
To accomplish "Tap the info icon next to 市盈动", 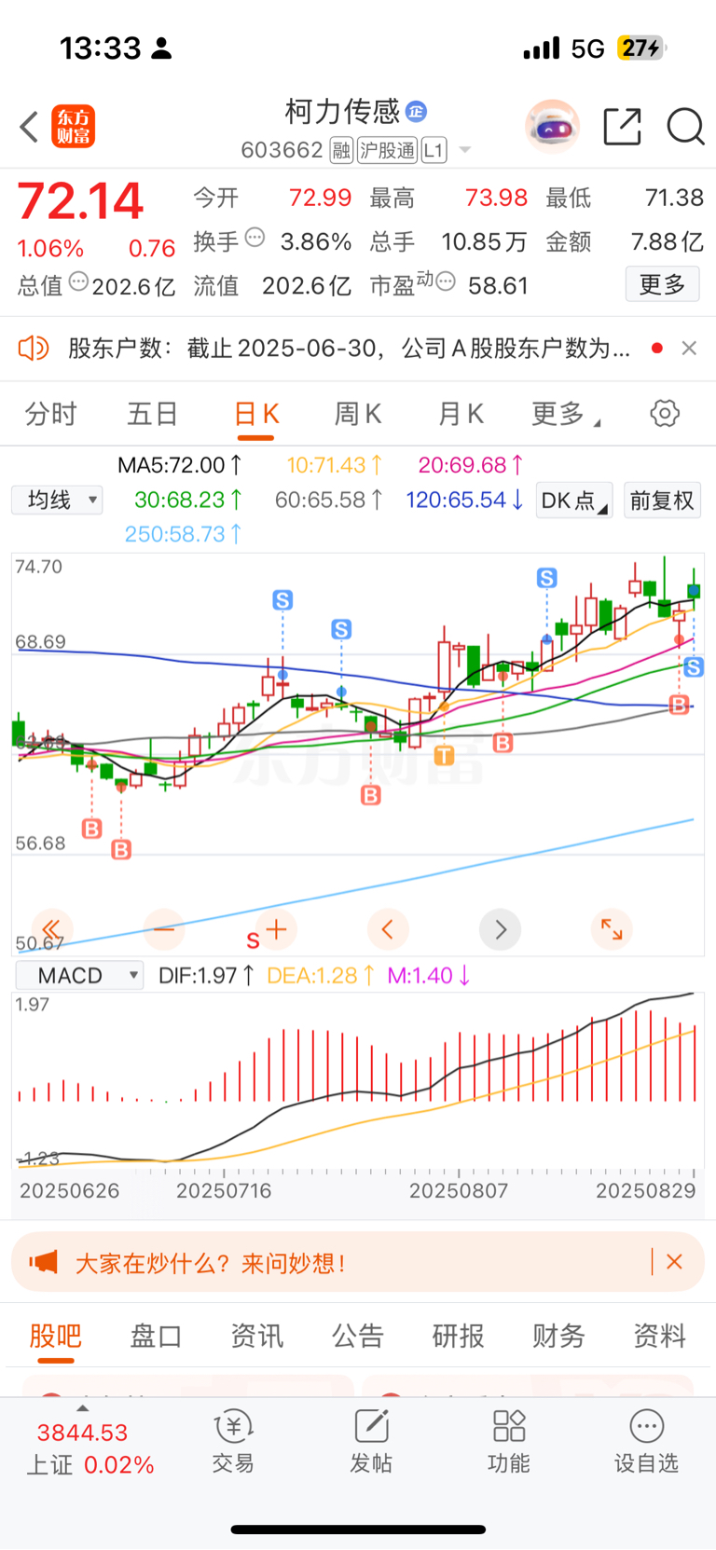I will [446, 281].
